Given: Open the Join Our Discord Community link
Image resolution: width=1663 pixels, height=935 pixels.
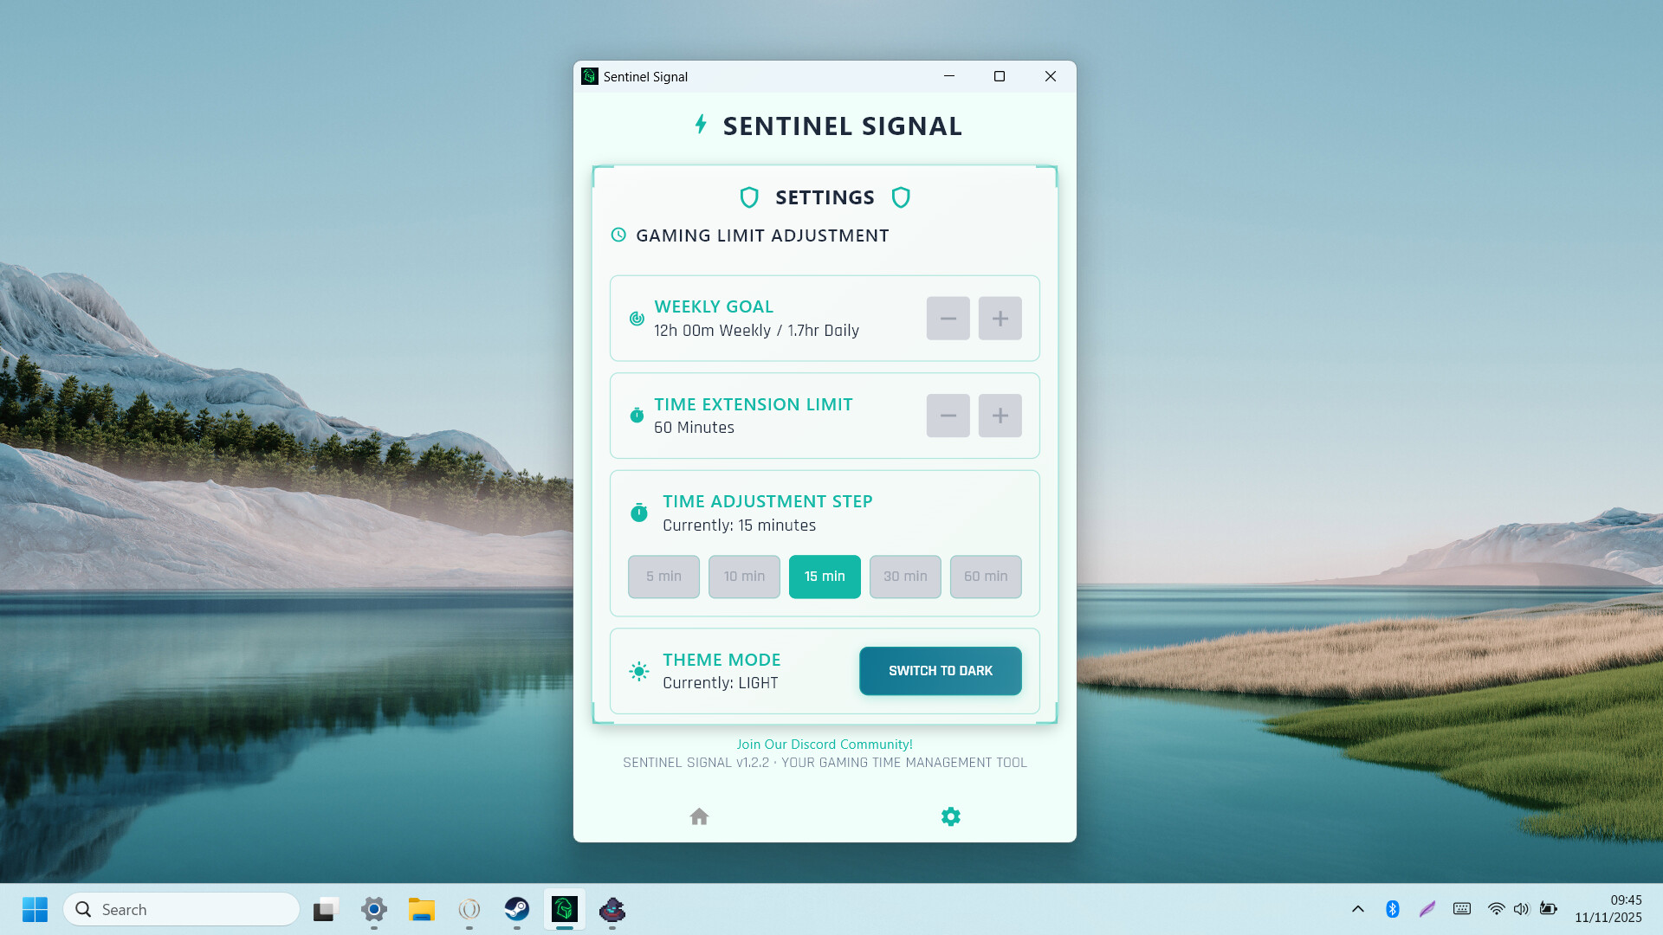Looking at the screenshot, I should click(824, 744).
